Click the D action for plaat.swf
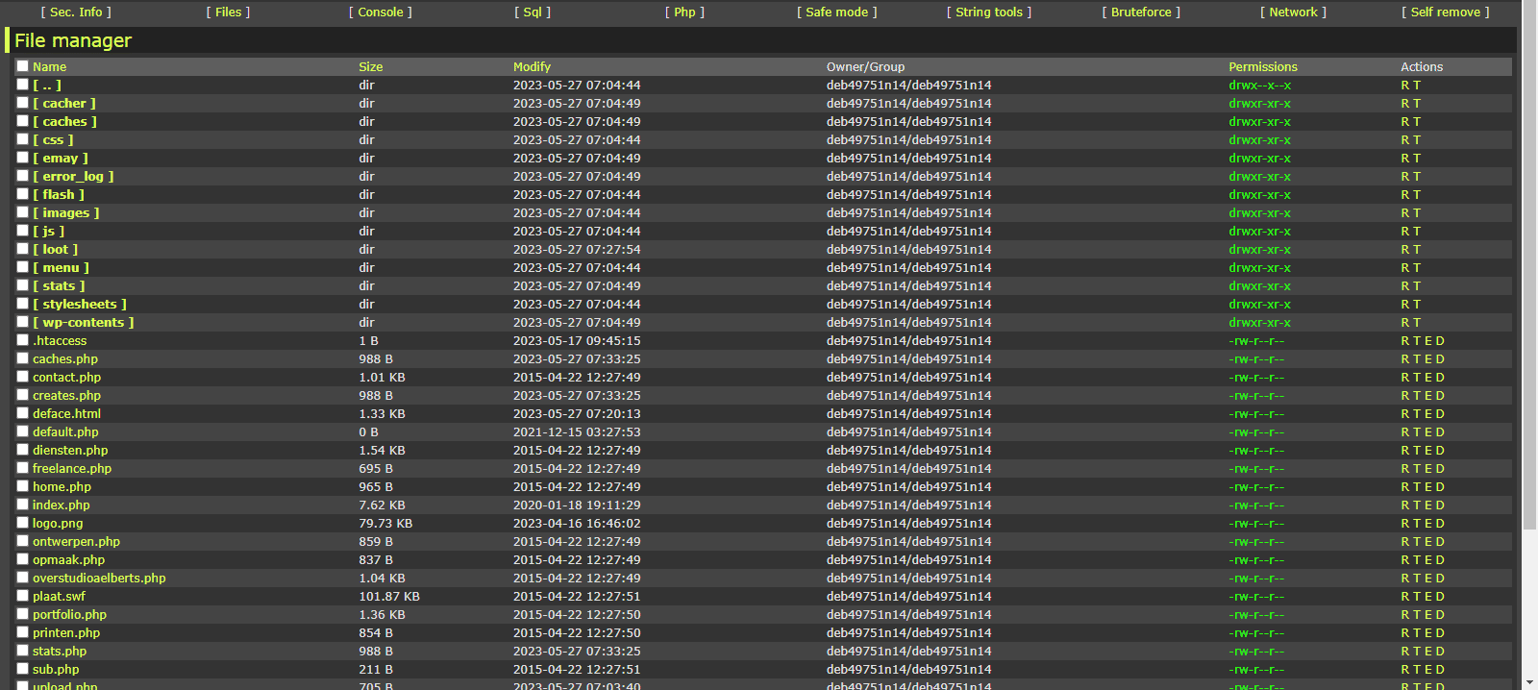The width and height of the screenshot is (1538, 690). [x=1440, y=597]
